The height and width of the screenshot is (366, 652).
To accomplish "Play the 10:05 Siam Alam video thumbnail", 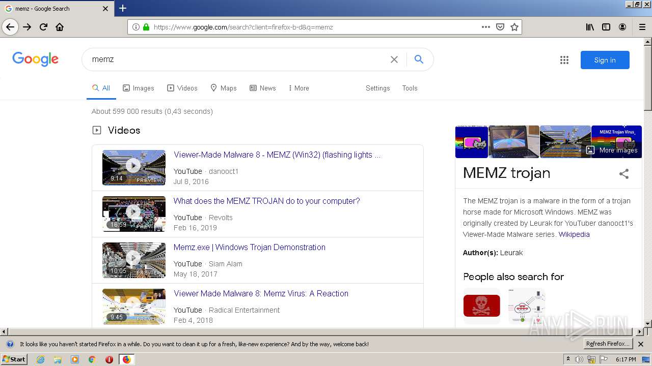I will point(134,260).
